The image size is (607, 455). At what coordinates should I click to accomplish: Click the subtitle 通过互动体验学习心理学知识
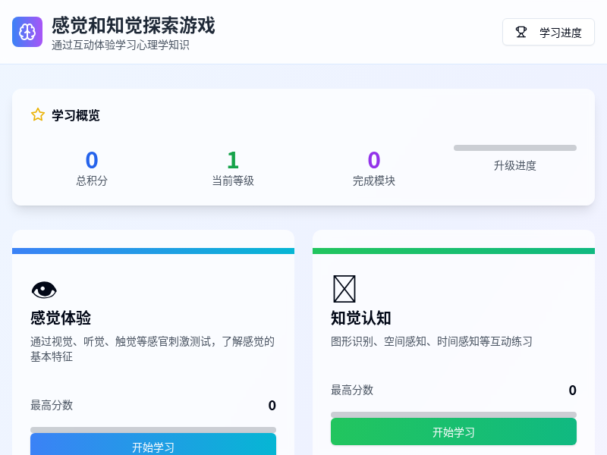pos(121,45)
